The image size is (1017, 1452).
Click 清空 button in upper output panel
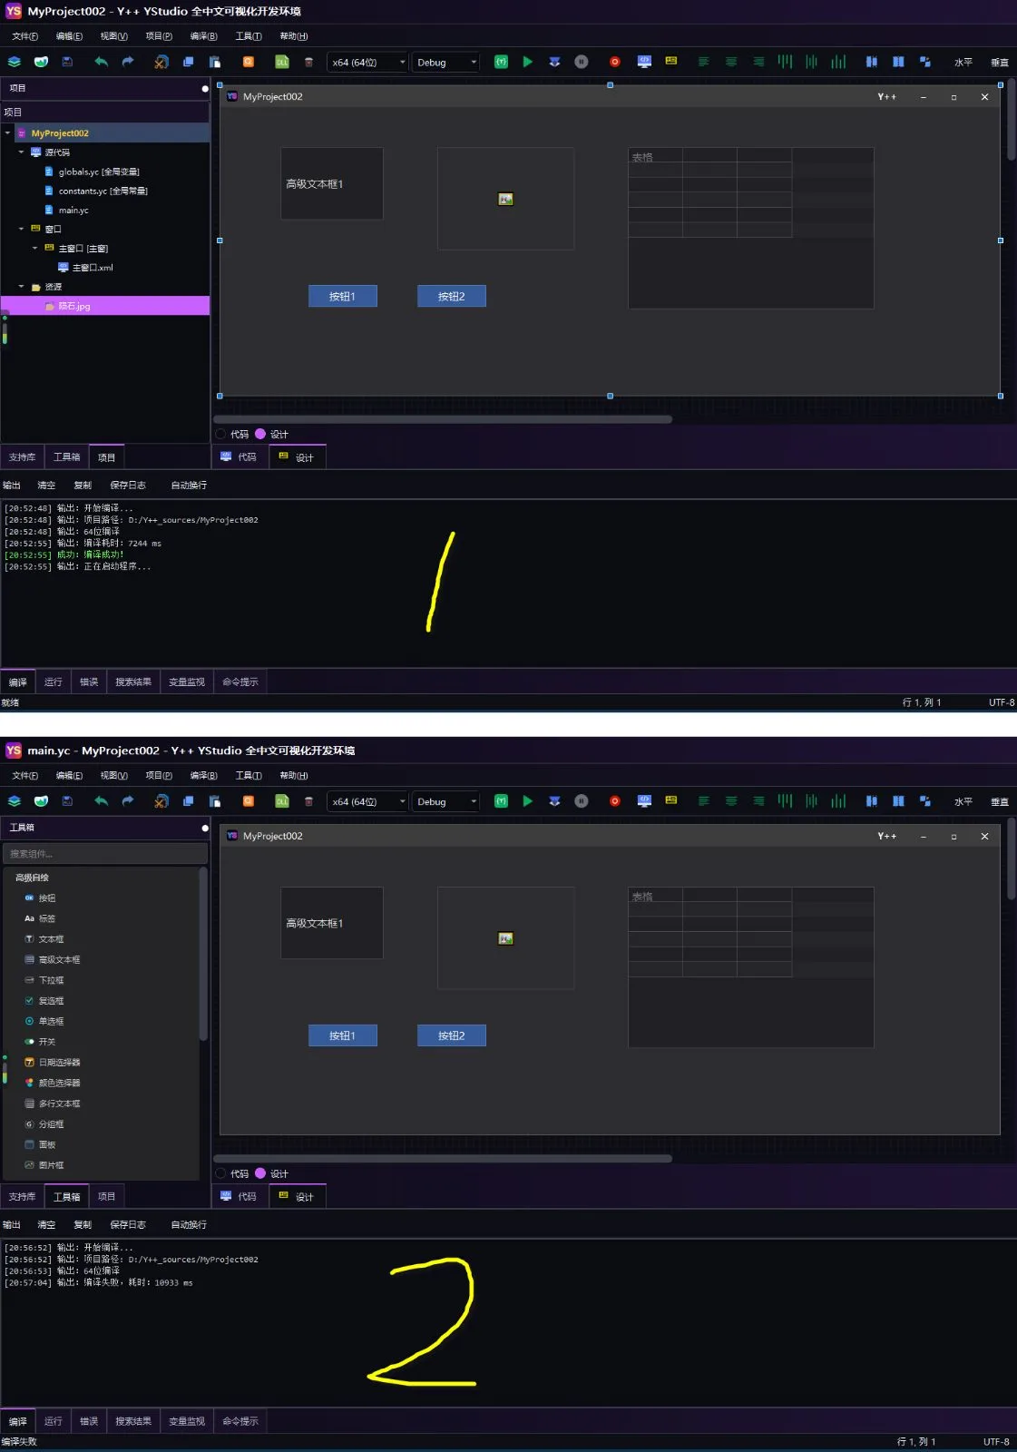(46, 486)
